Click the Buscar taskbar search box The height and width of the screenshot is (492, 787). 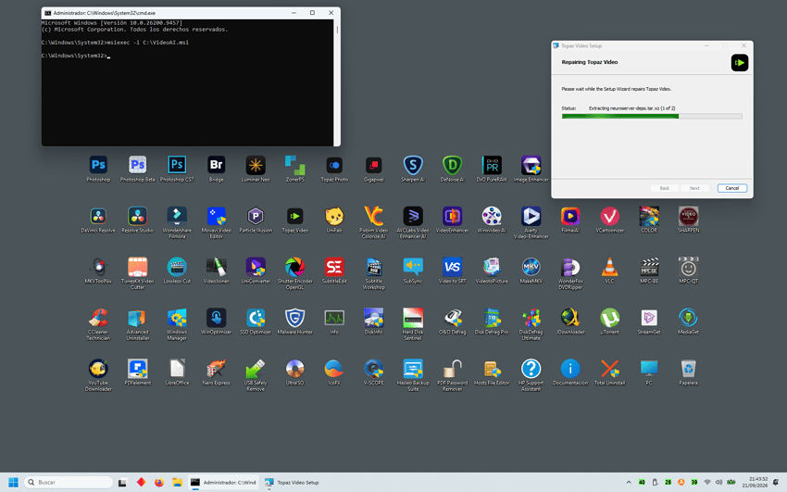point(69,483)
